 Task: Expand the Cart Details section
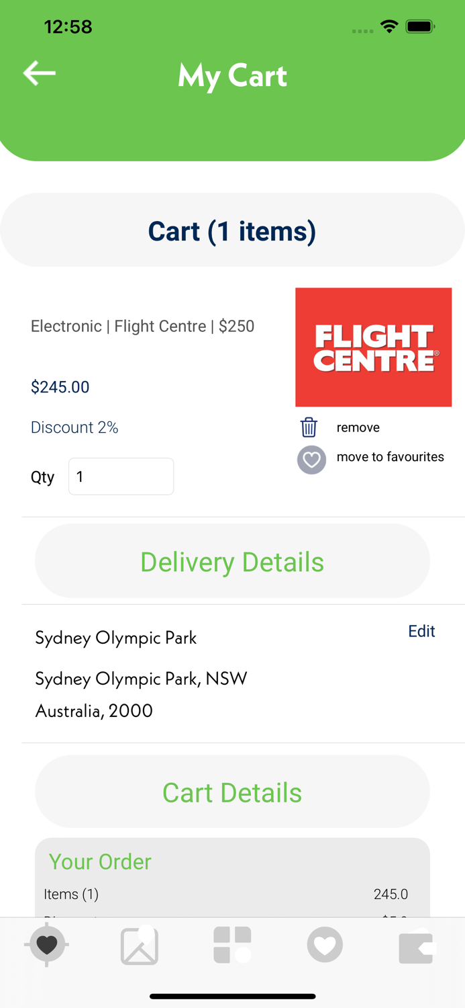tap(232, 792)
